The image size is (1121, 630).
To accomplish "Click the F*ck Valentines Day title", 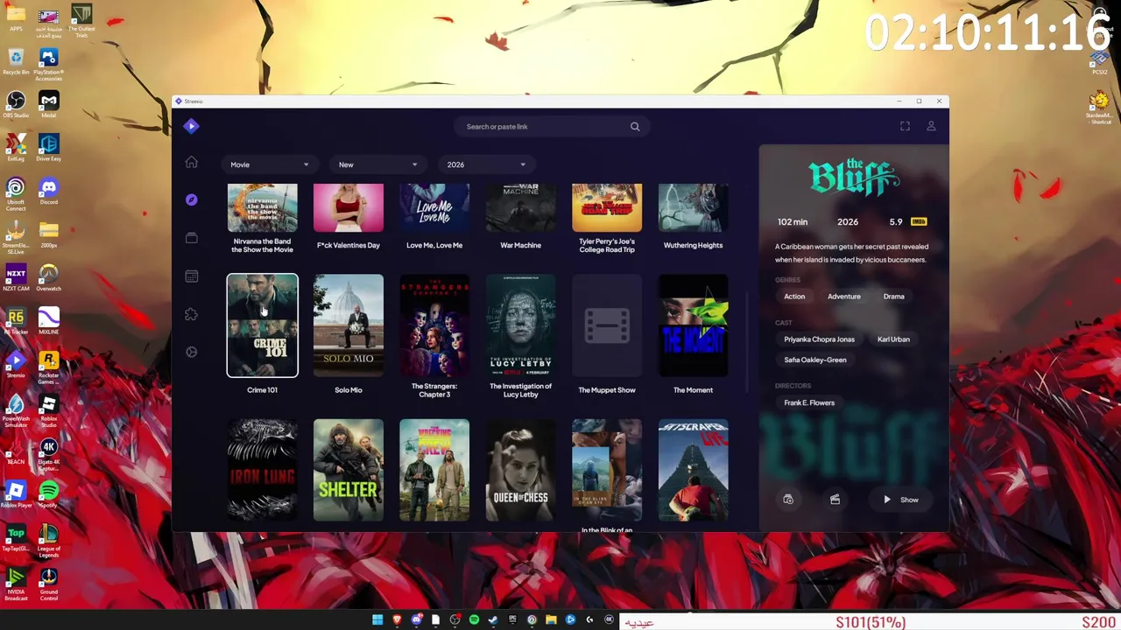I will click(349, 245).
